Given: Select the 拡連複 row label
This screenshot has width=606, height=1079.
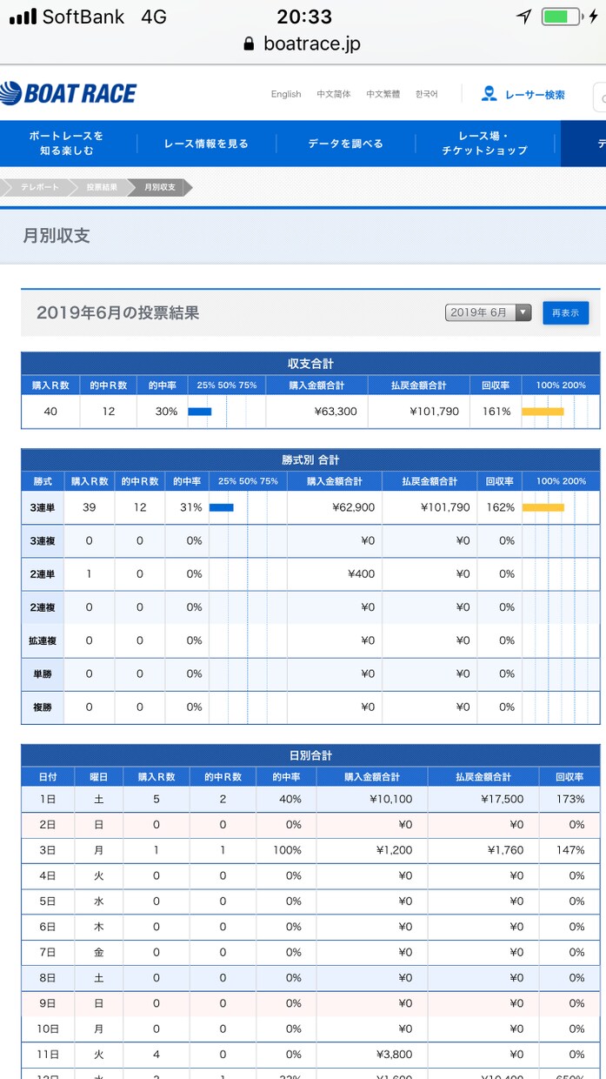Looking at the screenshot, I should point(43,640).
